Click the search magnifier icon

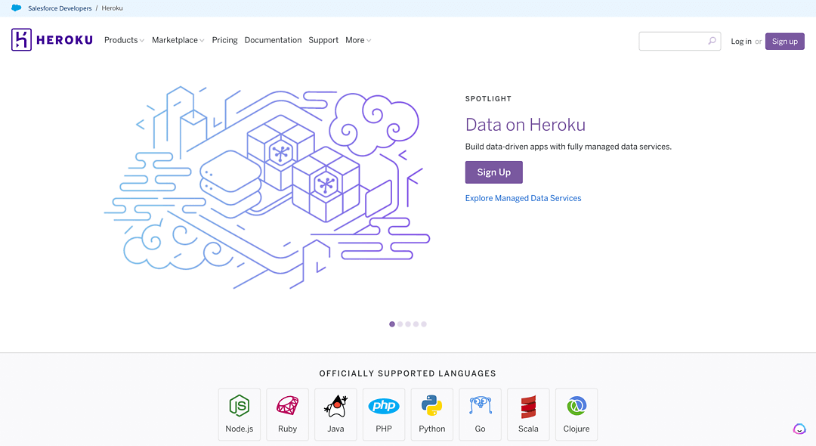[x=712, y=41]
